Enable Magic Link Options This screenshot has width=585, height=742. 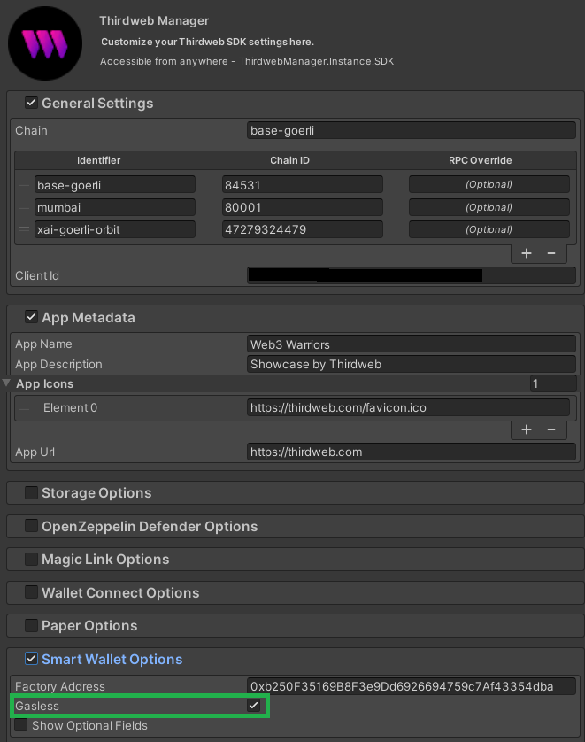31,559
